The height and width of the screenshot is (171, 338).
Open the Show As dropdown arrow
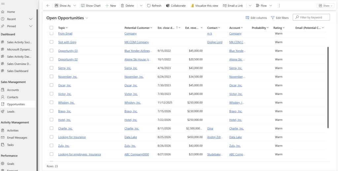pos(75,6)
